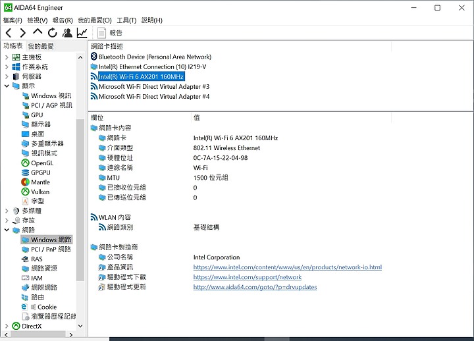Click sidebar scroll up arrow

point(80,57)
